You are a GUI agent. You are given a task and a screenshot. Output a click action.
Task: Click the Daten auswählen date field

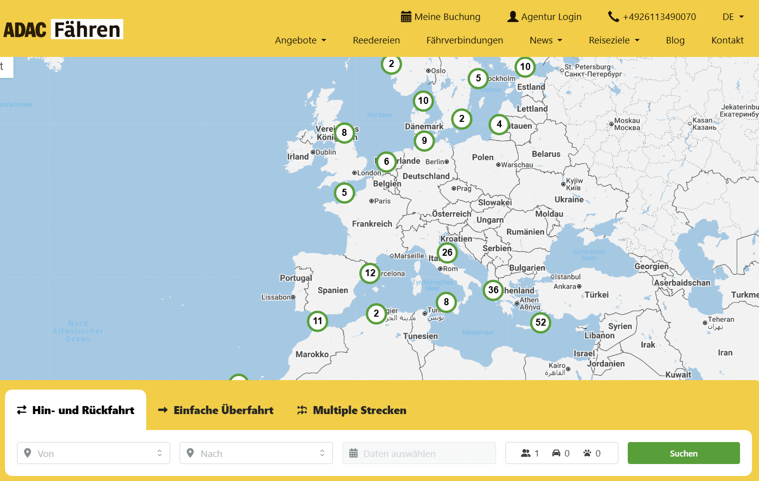tap(419, 453)
